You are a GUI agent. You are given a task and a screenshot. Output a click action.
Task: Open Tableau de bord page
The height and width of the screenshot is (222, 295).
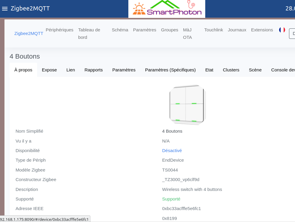pyautogui.click(x=89, y=33)
